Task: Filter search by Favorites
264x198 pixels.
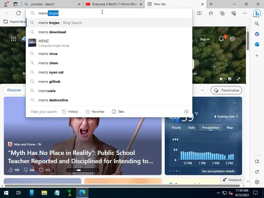Action: tap(95, 112)
